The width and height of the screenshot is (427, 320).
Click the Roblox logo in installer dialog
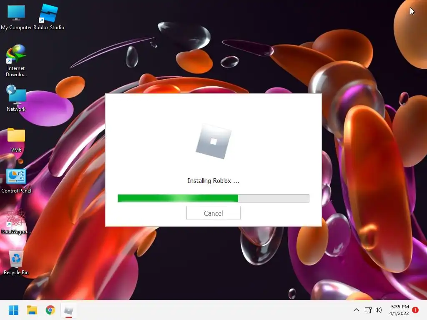click(x=213, y=142)
